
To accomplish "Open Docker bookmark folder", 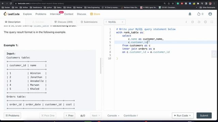I will 6,7.
